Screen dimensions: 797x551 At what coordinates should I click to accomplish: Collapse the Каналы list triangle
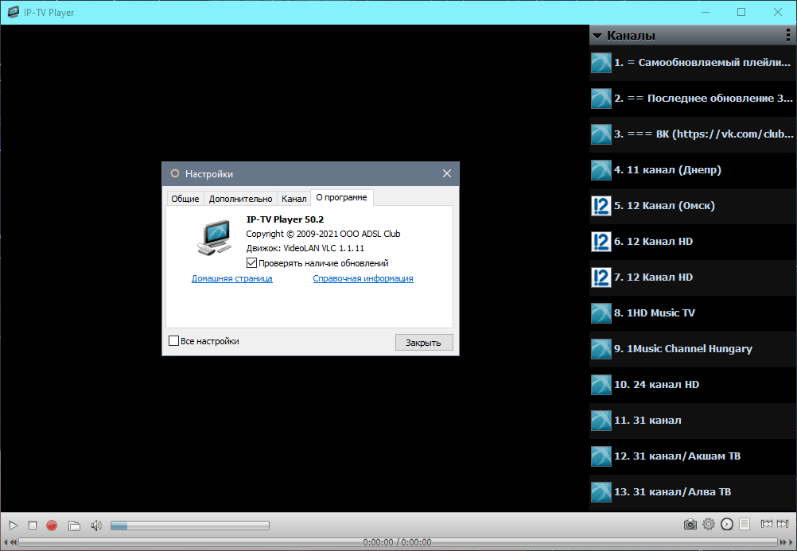(x=598, y=36)
